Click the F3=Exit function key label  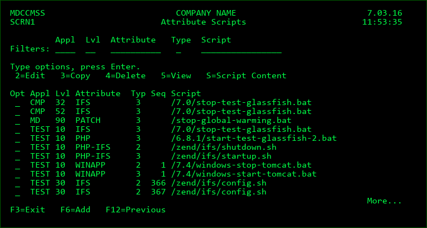coord(27,210)
